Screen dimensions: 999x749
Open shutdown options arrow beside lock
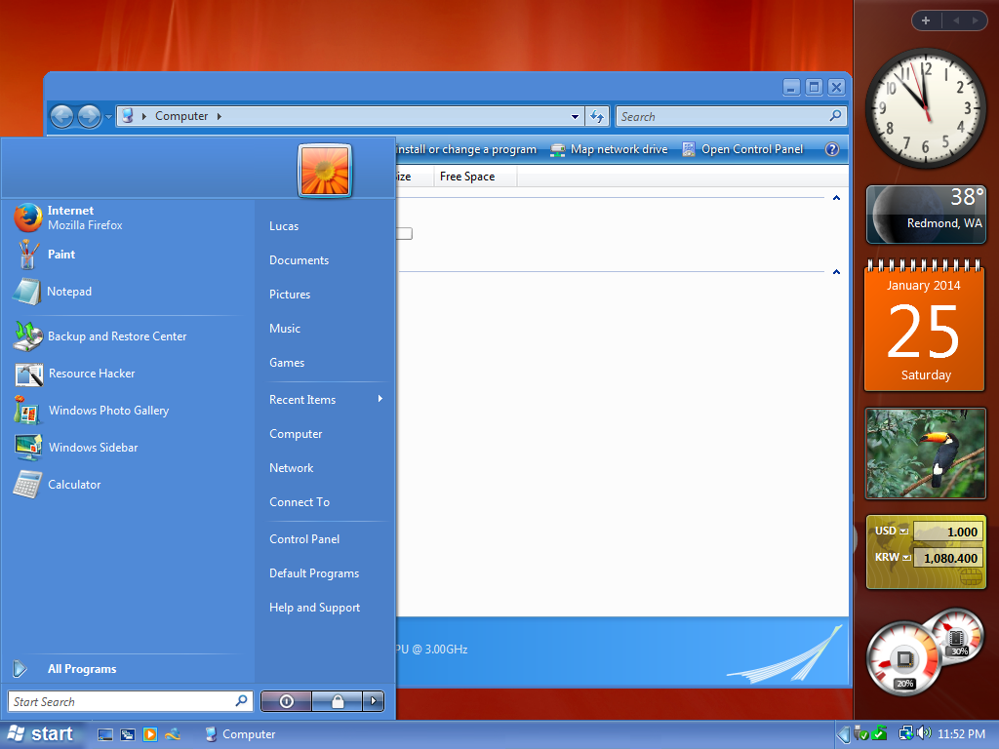click(374, 701)
